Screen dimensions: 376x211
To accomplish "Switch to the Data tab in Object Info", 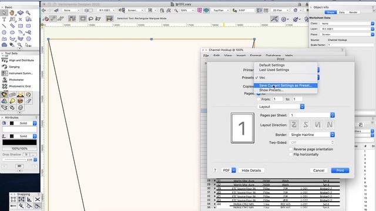I will pyautogui.click(x=342, y=12).
